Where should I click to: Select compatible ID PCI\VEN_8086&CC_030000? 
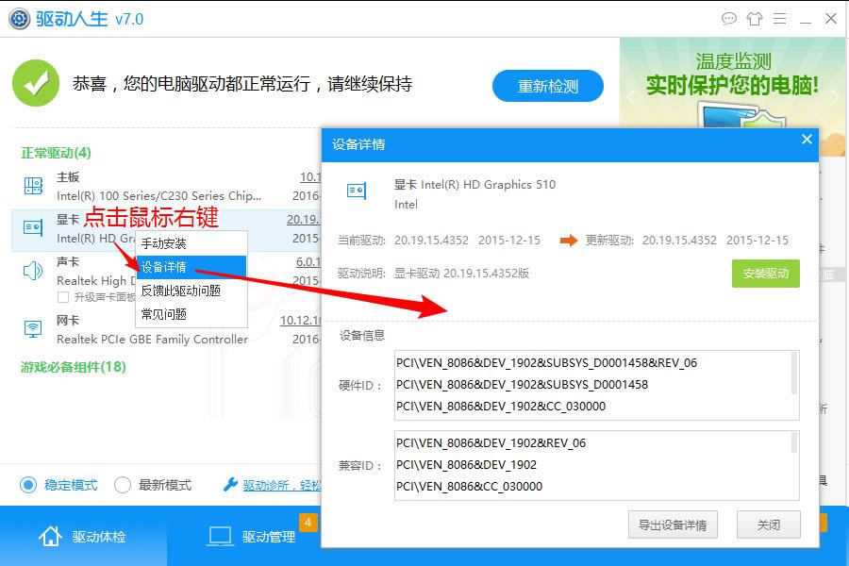469,487
